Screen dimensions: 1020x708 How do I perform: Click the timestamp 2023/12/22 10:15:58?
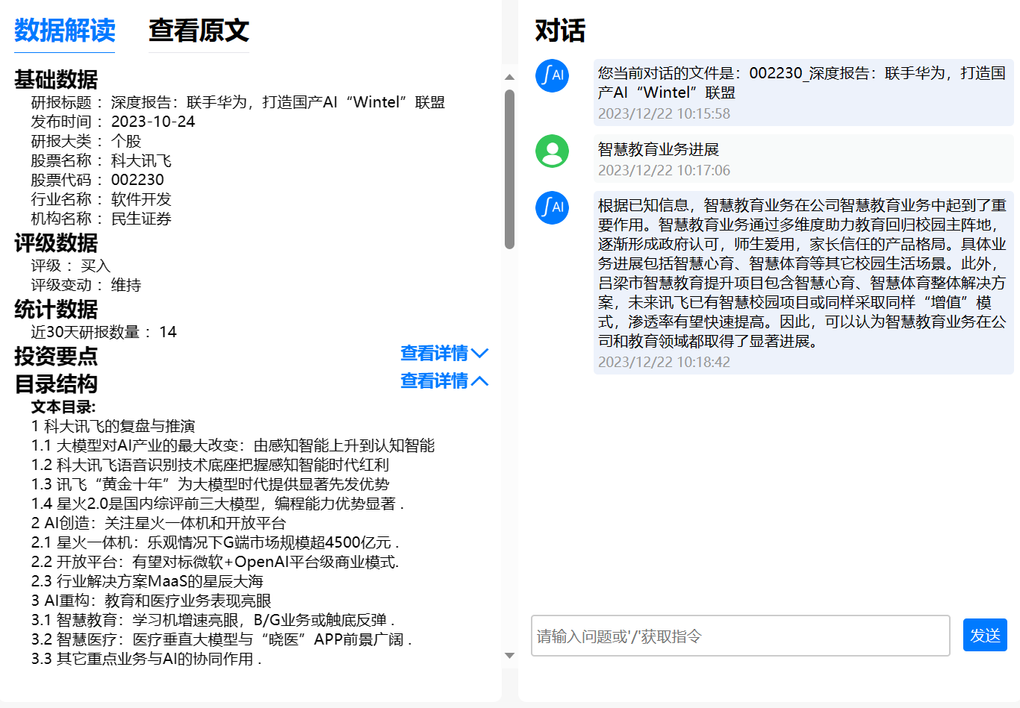(x=664, y=113)
